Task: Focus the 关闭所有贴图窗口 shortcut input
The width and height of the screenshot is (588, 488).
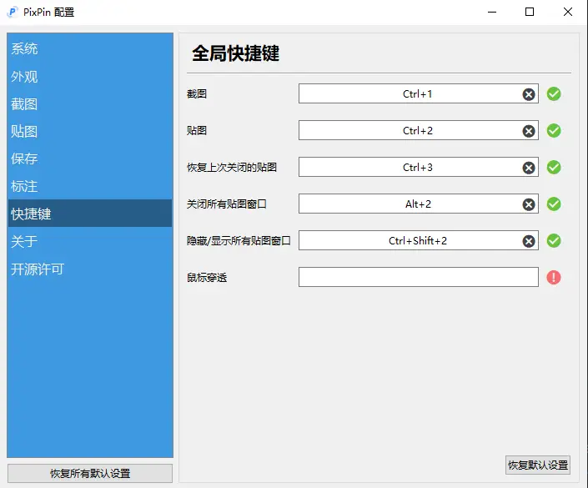Action: (x=419, y=204)
